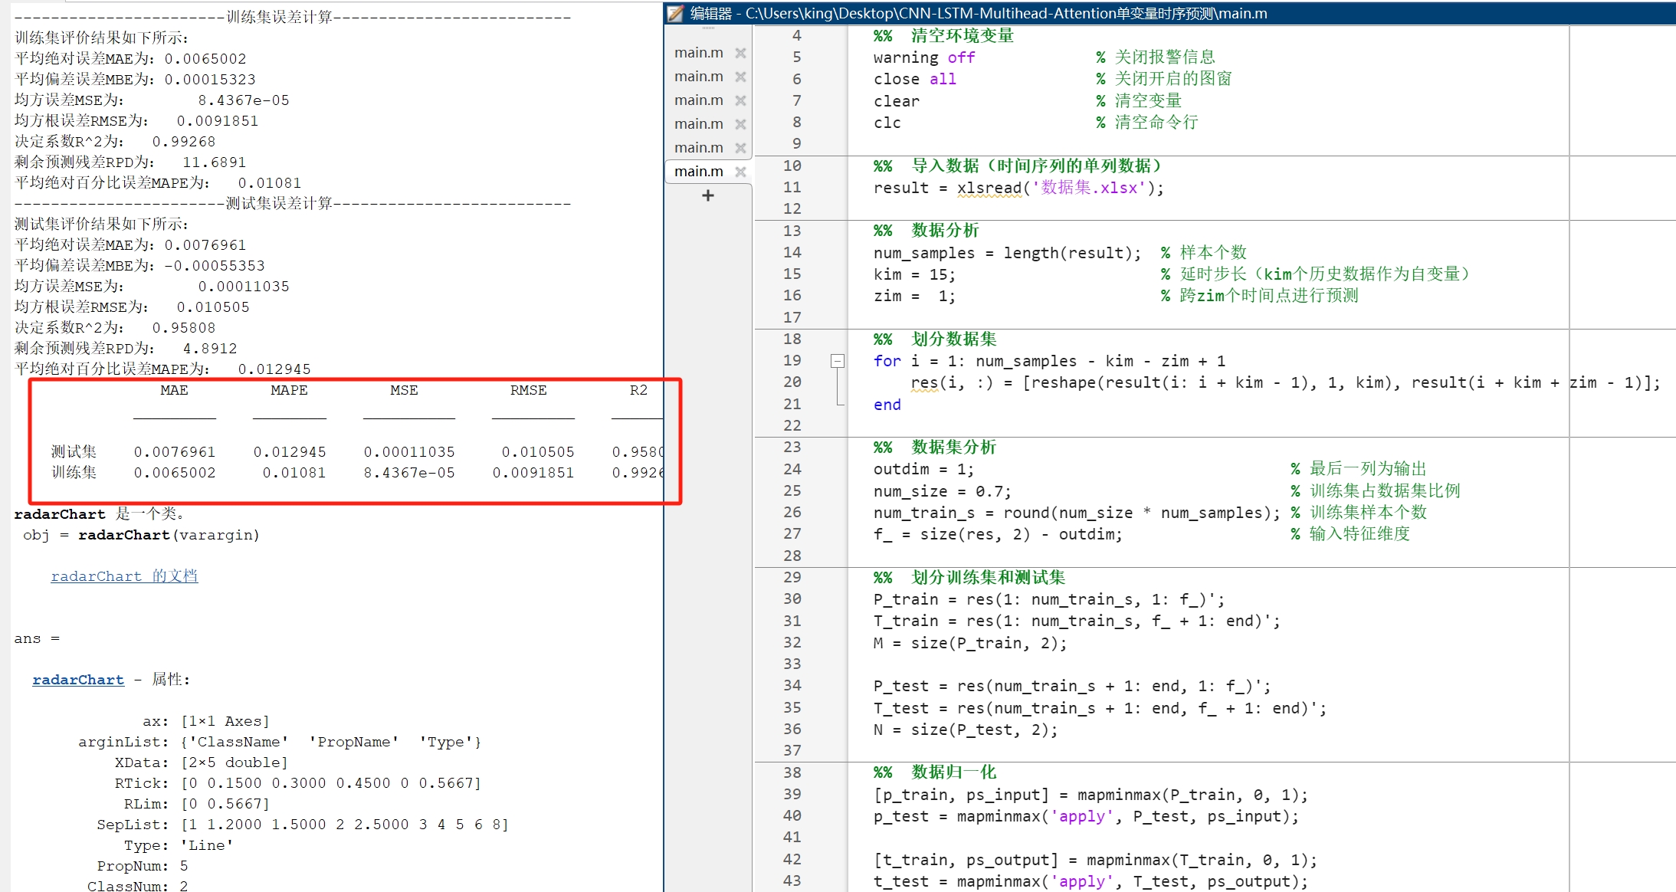This screenshot has width=1676, height=892.
Task: Close the second main.m tab from top
Action: [740, 77]
